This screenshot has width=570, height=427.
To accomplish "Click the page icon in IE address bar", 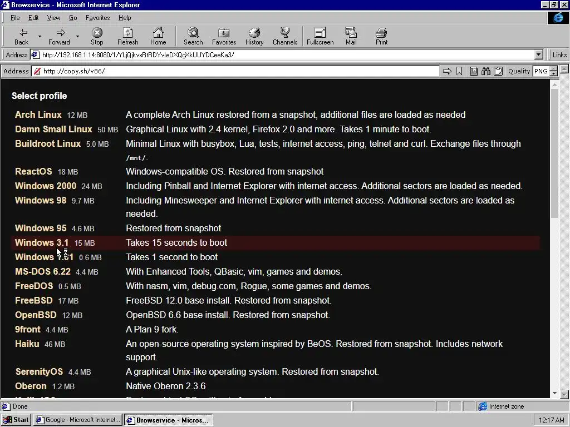I will point(35,55).
